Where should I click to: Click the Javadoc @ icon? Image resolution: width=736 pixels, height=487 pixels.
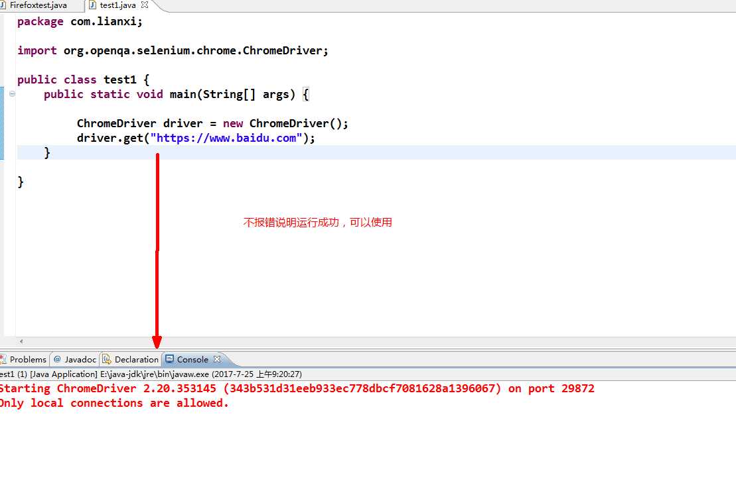(x=57, y=359)
